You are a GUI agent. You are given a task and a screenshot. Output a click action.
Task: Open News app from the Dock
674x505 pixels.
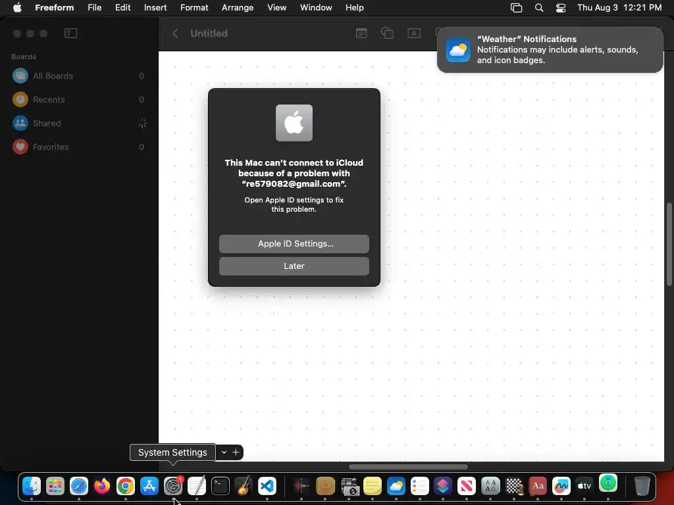coord(467,486)
